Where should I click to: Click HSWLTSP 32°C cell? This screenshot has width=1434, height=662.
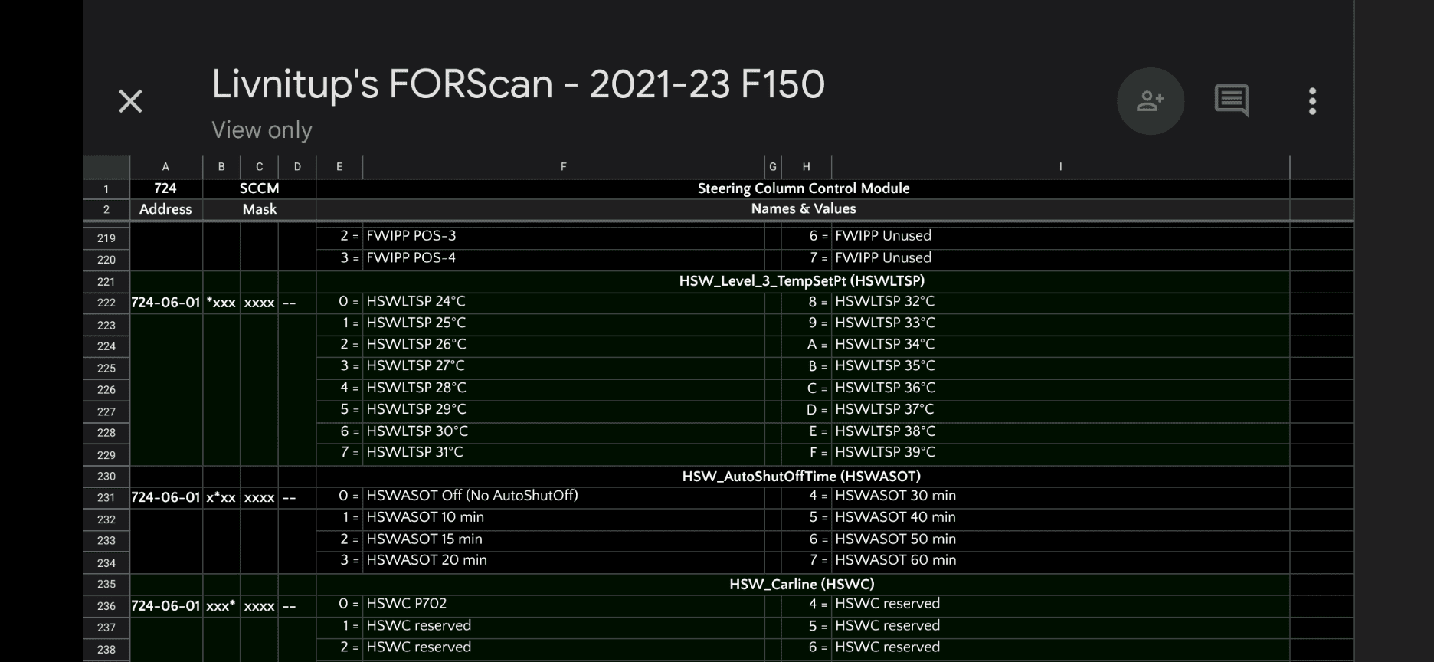[x=1060, y=302]
